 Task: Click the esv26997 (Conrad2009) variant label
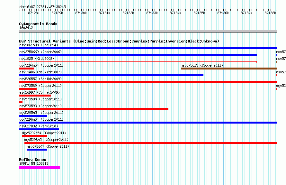pyautogui.click(x=40, y=92)
